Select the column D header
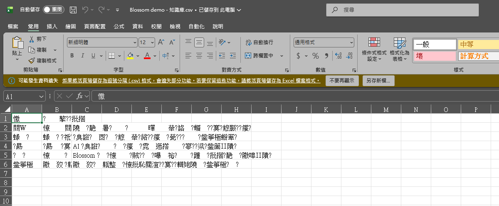Image resolution: width=499 pixels, height=206 pixels. (116, 109)
